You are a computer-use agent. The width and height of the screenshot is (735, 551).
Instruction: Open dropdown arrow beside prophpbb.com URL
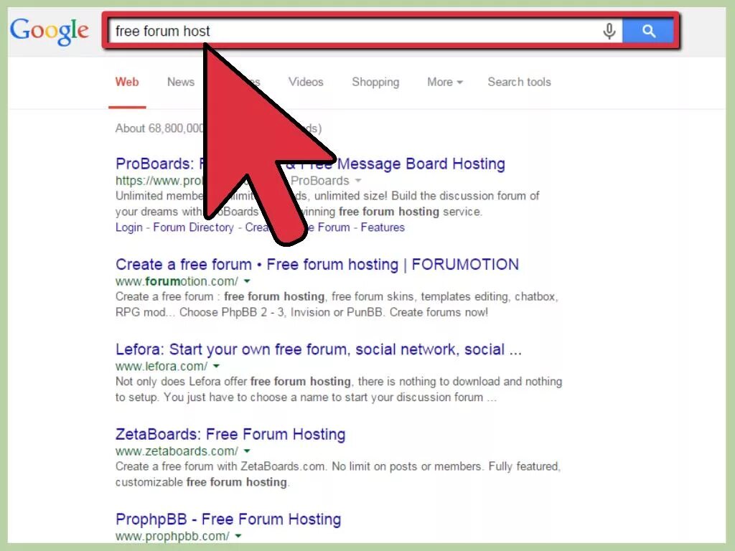point(238,536)
